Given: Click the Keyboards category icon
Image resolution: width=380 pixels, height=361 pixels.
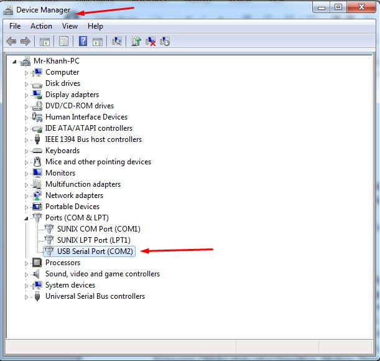Looking at the screenshot, I should pyautogui.click(x=37, y=151).
